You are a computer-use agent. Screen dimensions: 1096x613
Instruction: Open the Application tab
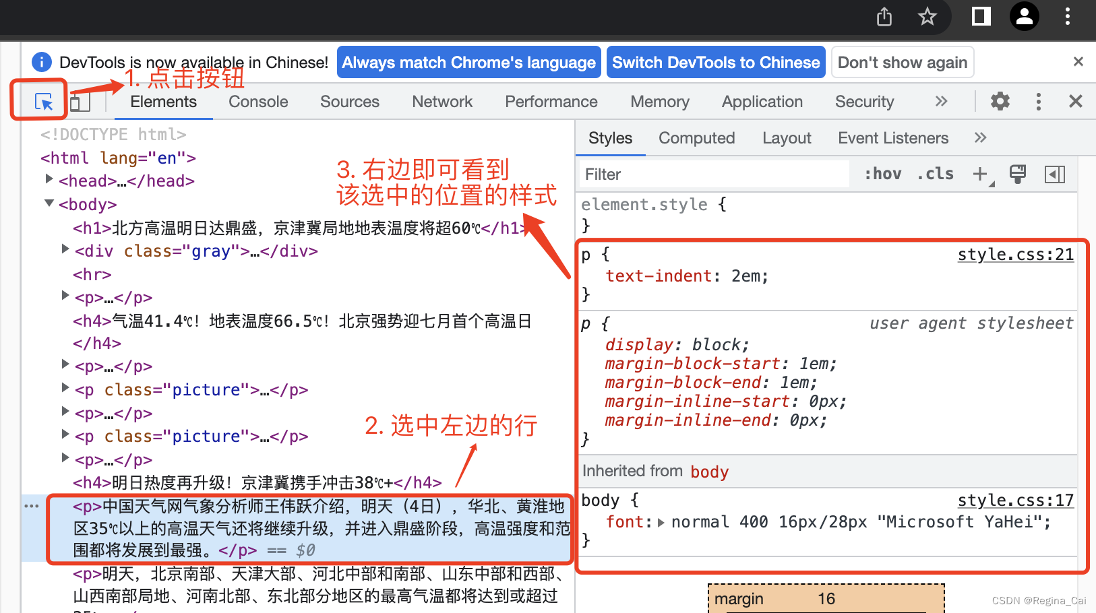coord(762,102)
